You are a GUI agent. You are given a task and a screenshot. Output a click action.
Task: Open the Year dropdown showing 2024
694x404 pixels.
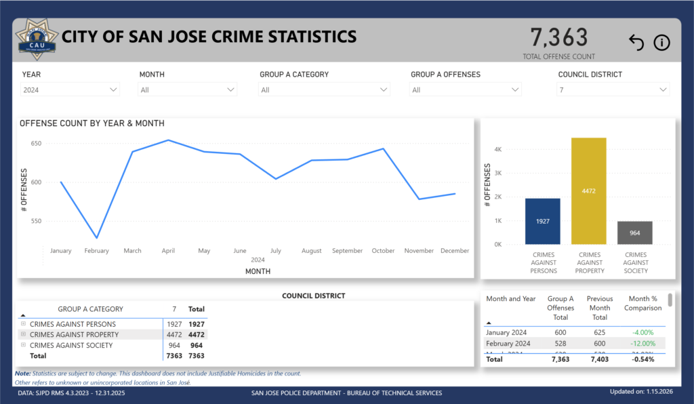70,89
